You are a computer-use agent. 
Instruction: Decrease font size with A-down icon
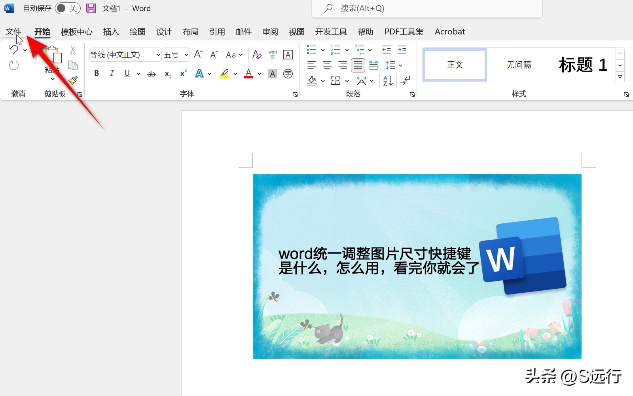pos(214,54)
